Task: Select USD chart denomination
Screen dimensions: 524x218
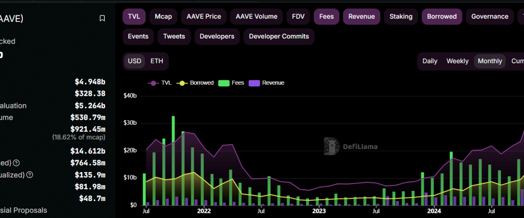Action: tap(134, 61)
